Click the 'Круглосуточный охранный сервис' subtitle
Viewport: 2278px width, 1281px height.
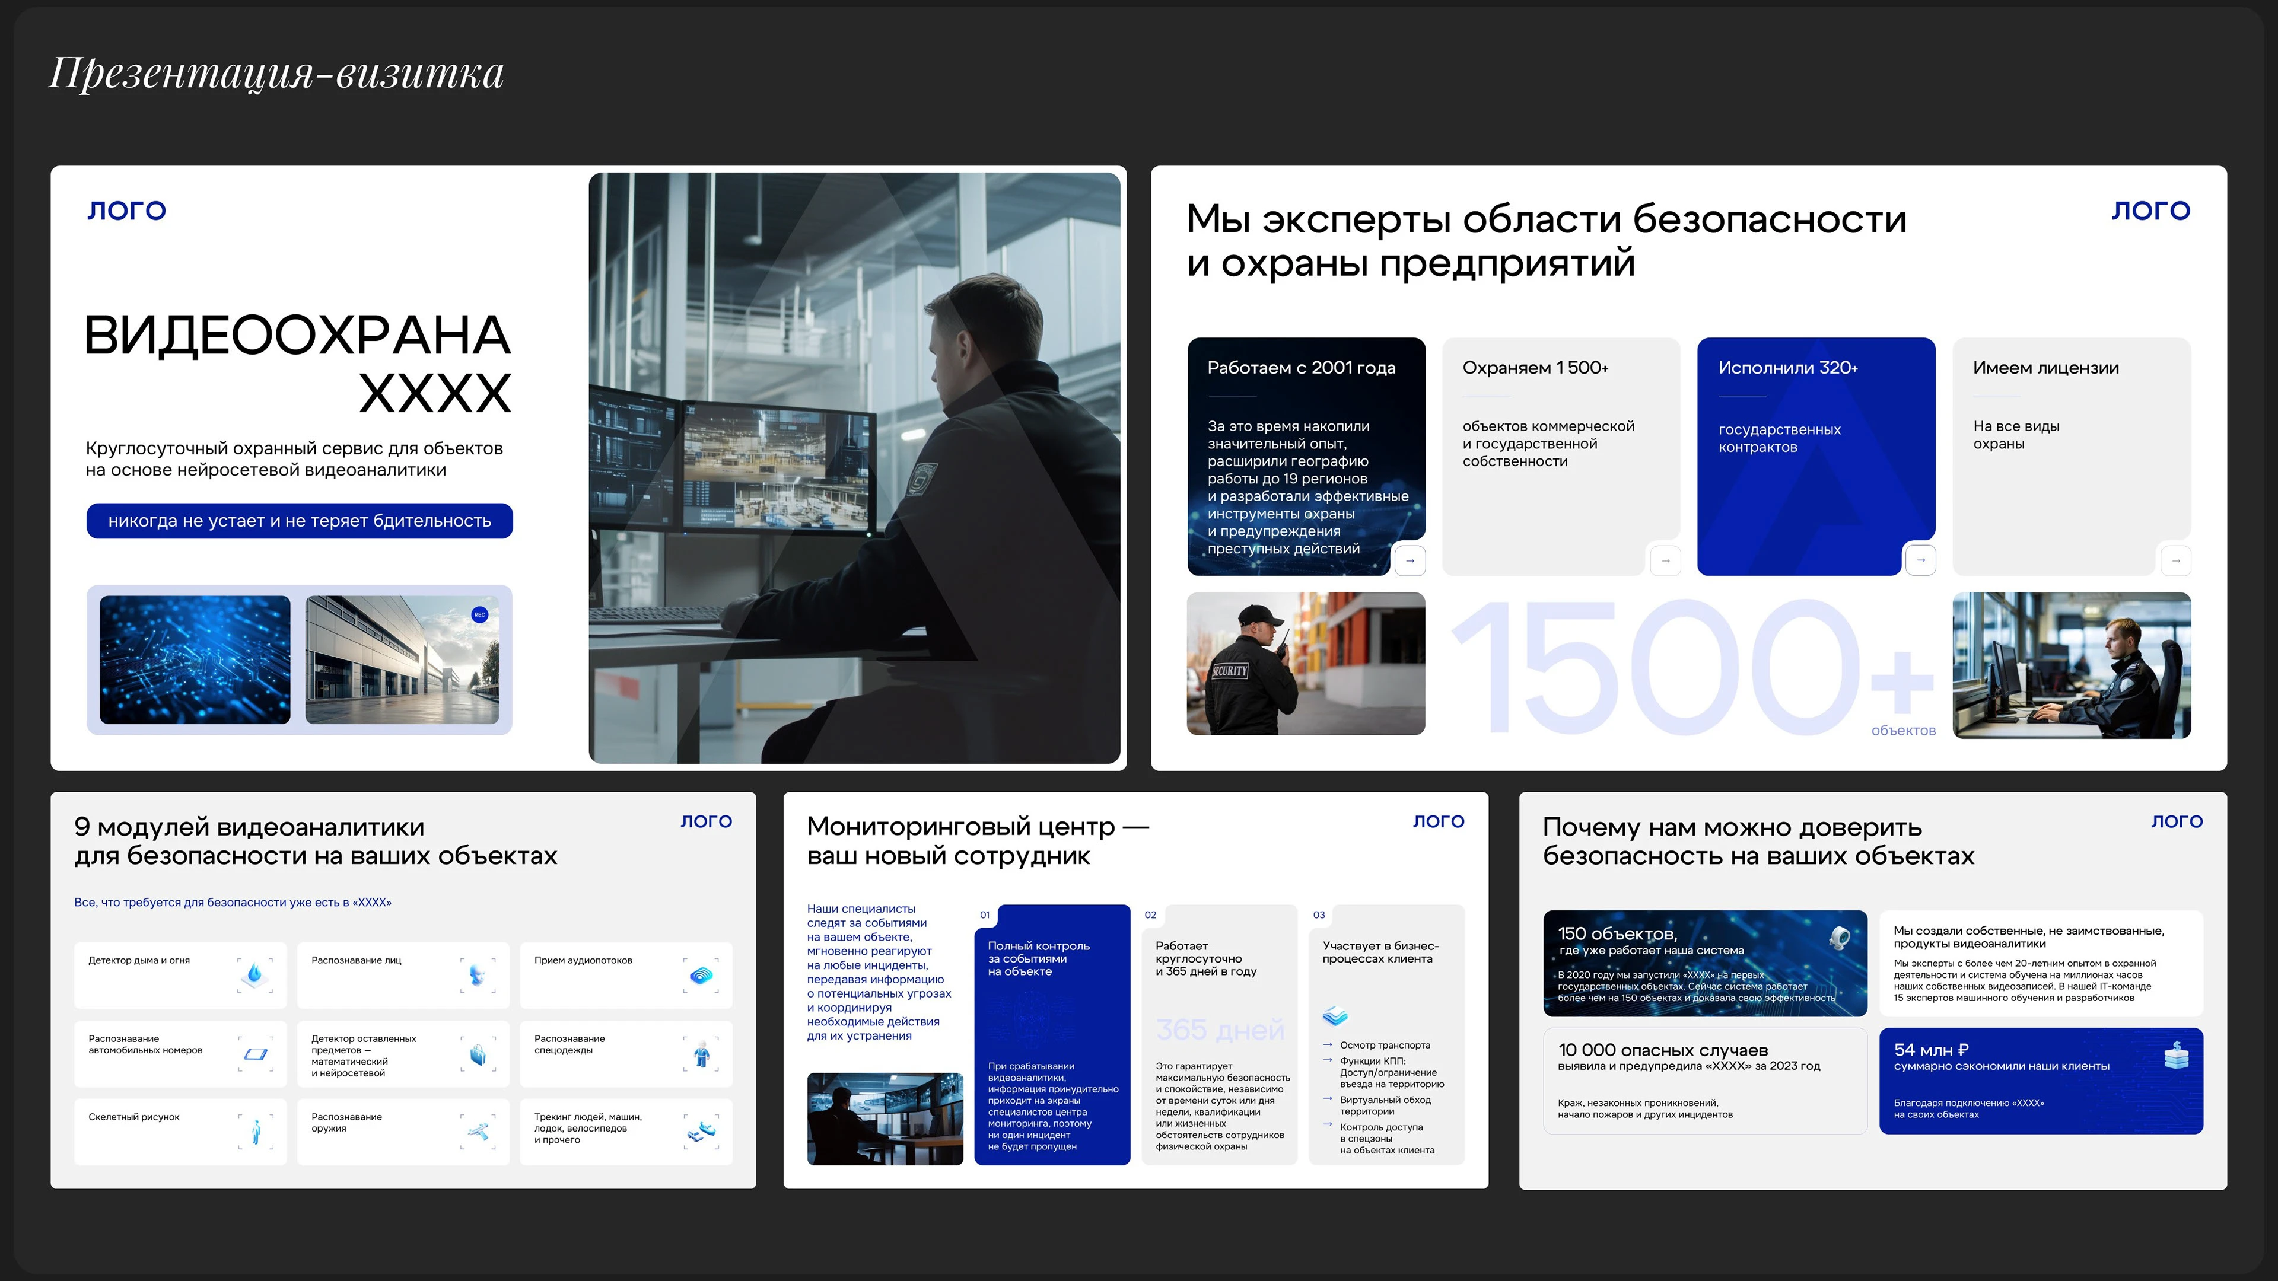coord(294,459)
